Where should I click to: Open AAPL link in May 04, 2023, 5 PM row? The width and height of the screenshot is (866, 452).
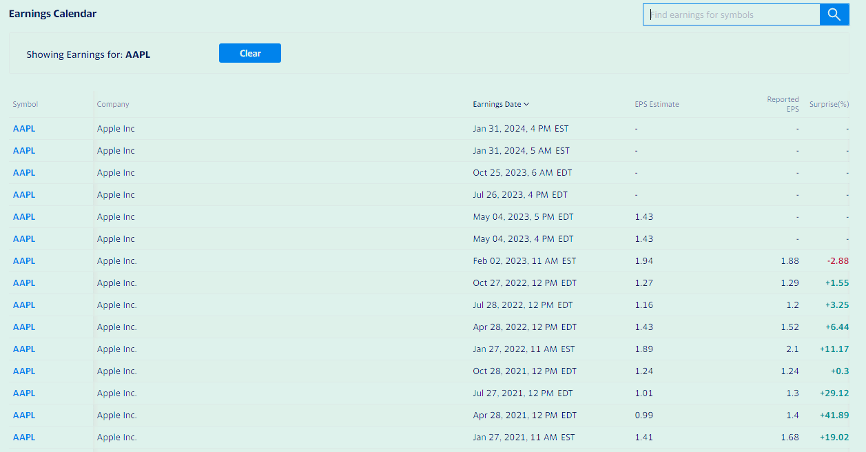24,217
